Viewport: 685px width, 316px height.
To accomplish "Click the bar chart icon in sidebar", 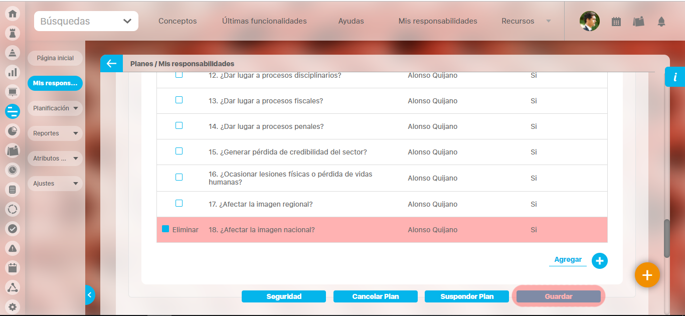I will click(13, 72).
